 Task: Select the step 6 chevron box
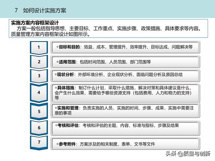(x=39, y=128)
